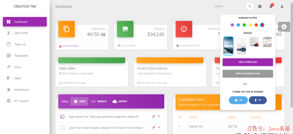Choose the first sidebar image thumbnail
Screen dimensions: 293x134
click(x=228, y=46)
